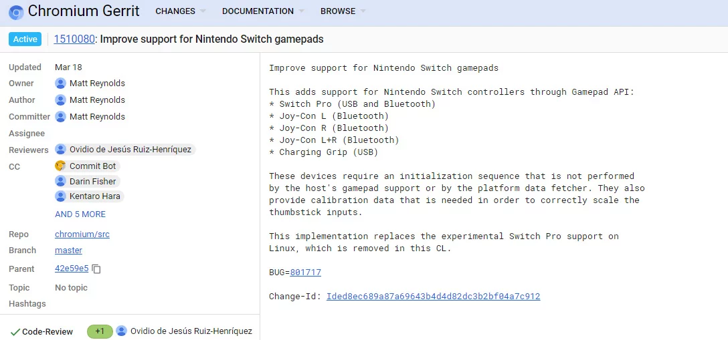Image resolution: width=728 pixels, height=340 pixels.
Task: Open the chromium/src repo link
Action: point(82,234)
